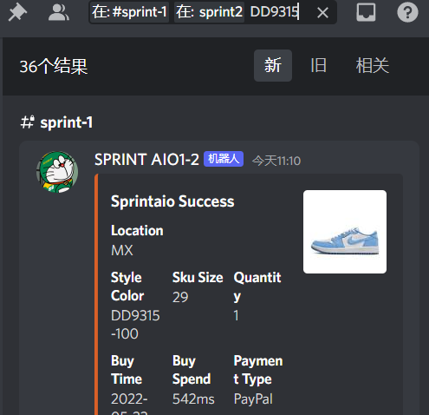The height and width of the screenshot is (415, 429).
Task: Open SPRINT AIO1-2 user name
Action: [146, 160]
